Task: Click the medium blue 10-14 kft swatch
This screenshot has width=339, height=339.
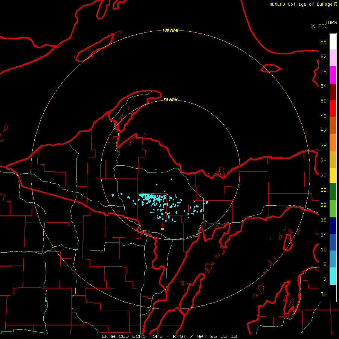Action: 333,242
